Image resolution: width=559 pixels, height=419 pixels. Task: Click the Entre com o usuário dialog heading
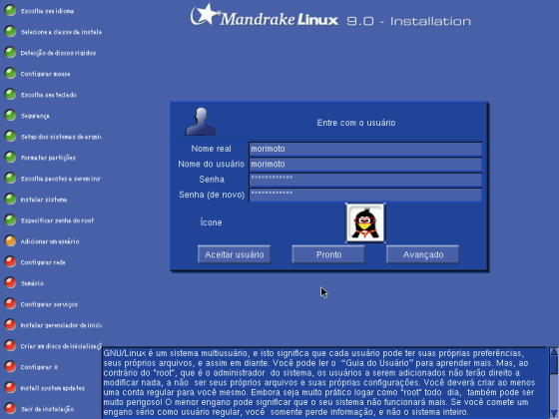(x=356, y=123)
